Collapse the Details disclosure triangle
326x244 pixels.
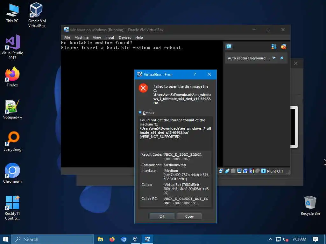[140, 113]
